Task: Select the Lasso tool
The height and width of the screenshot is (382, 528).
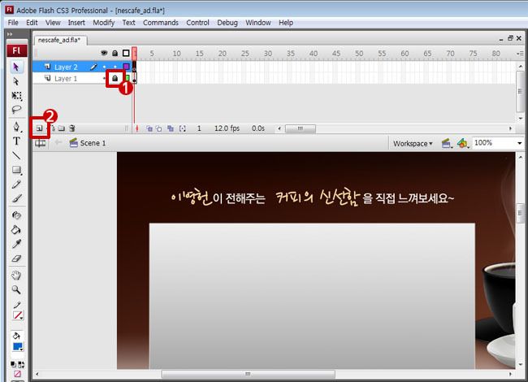Action: pos(16,110)
